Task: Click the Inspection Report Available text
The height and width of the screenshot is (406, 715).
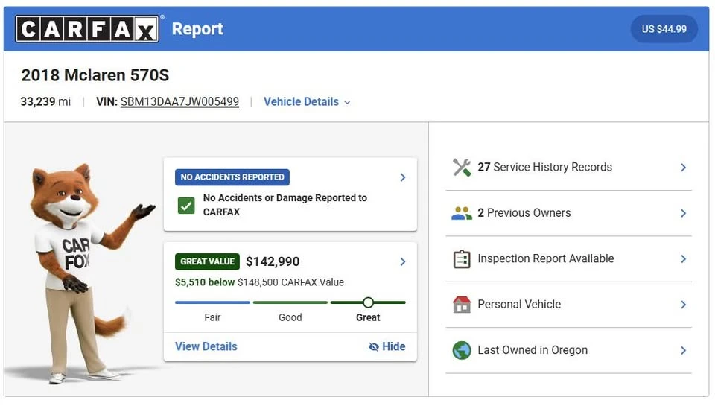Action: click(546, 258)
